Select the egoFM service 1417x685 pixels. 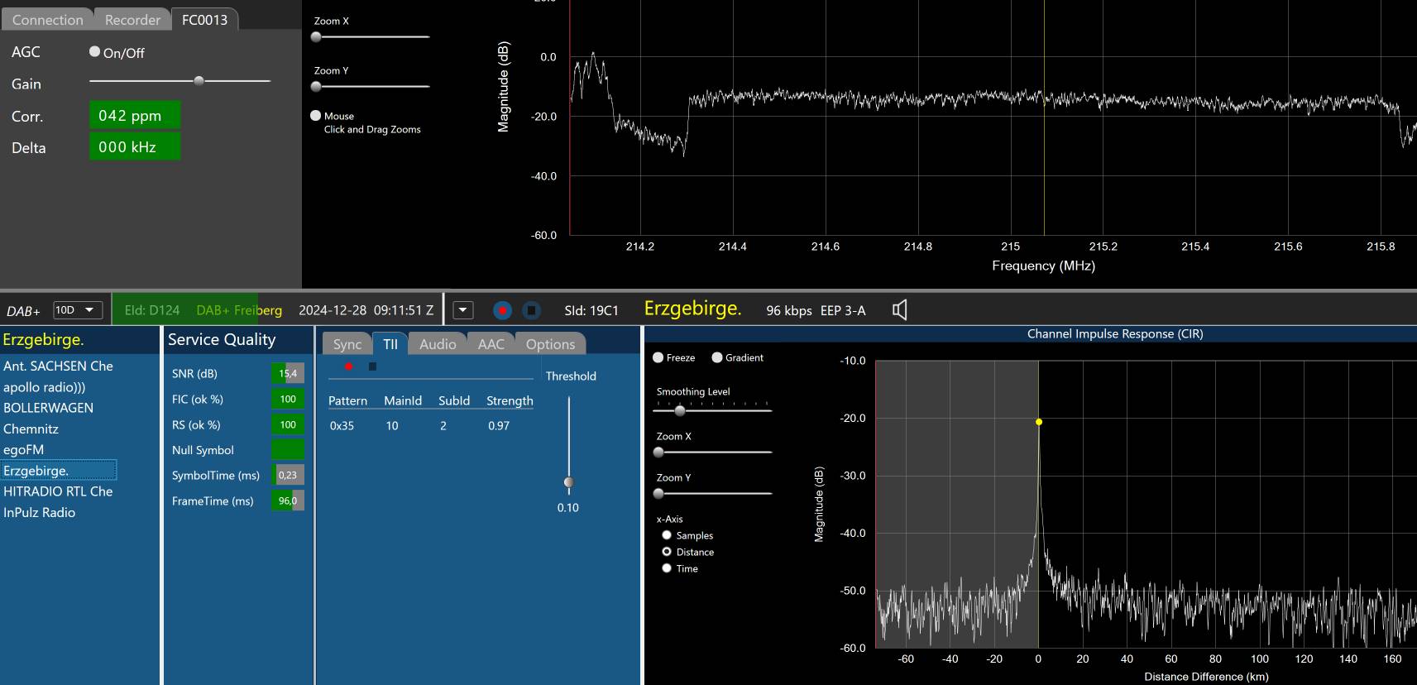(24, 449)
